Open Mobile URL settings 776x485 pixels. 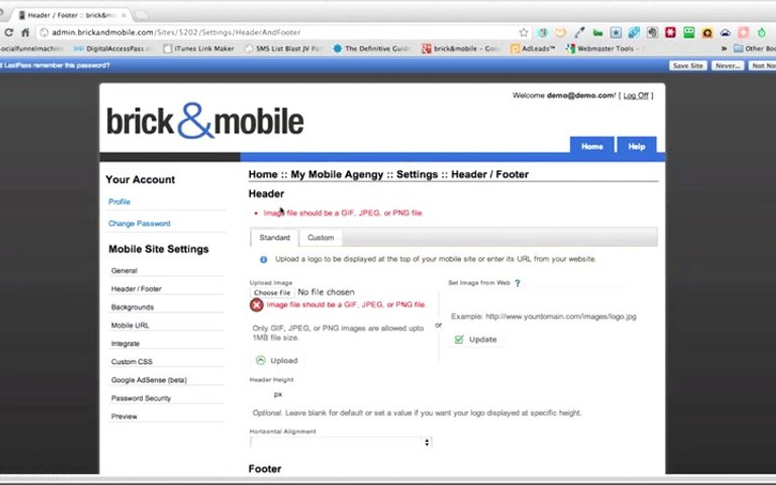coord(129,325)
